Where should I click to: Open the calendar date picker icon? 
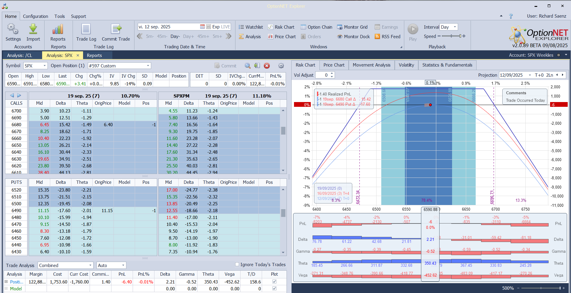(202, 27)
